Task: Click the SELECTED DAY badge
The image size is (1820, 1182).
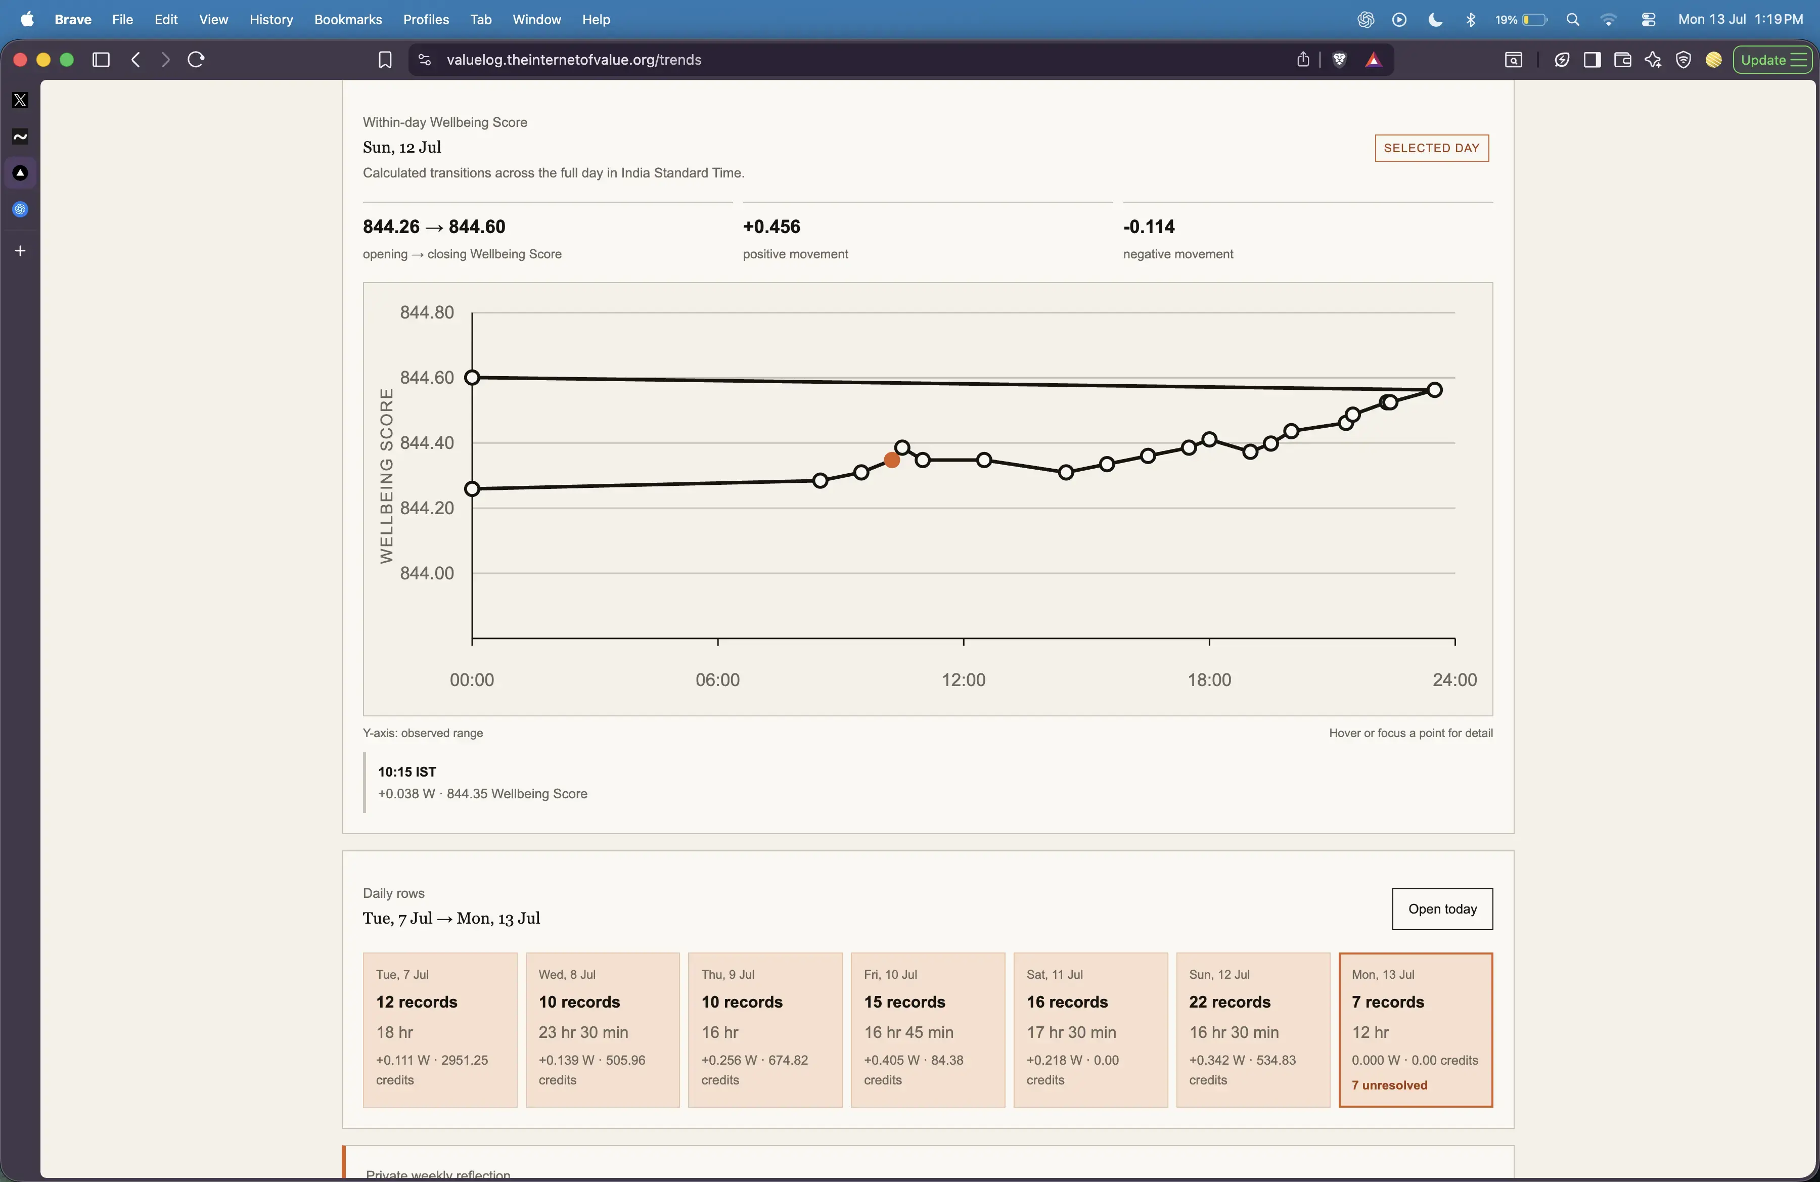Action: pyautogui.click(x=1432, y=148)
